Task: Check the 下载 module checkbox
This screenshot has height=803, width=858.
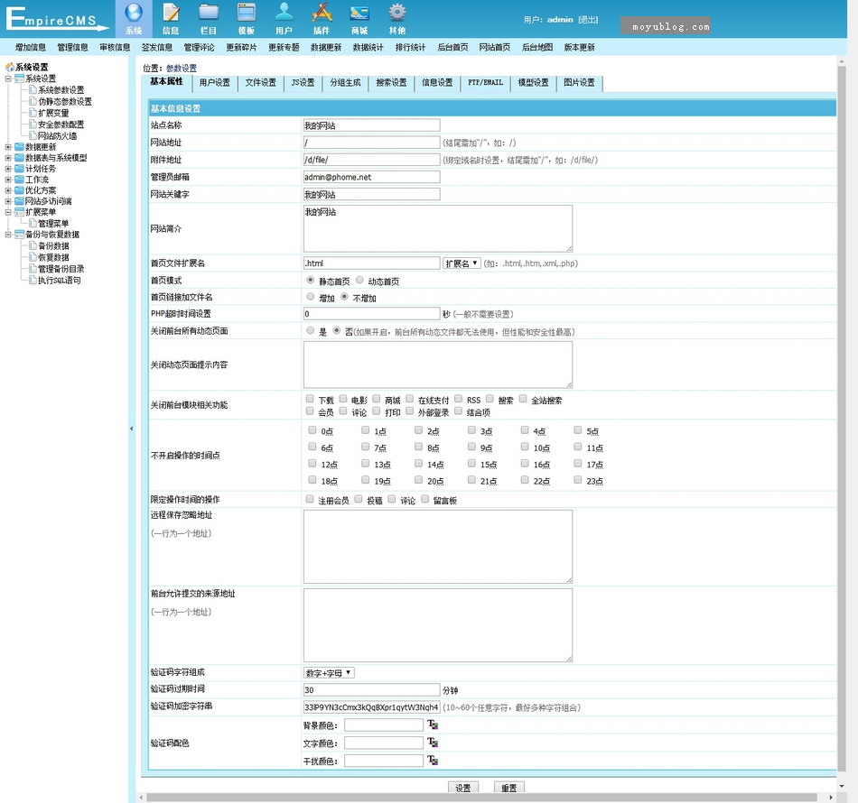Action: pos(310,399)
